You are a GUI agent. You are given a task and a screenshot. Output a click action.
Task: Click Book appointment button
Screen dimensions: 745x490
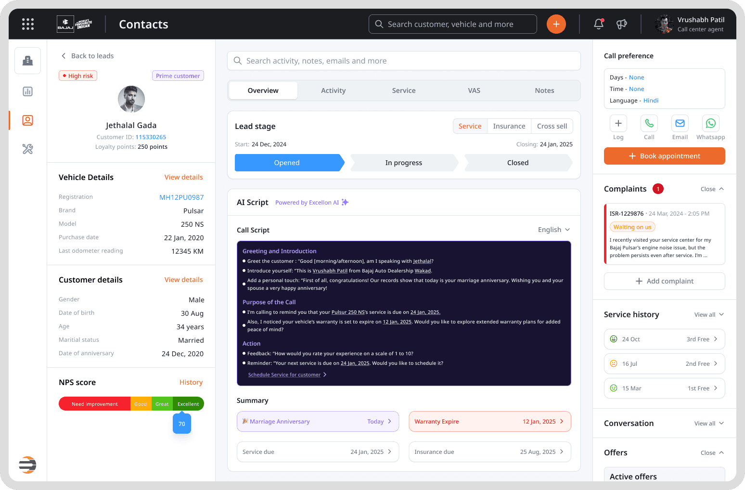(665, 156)
